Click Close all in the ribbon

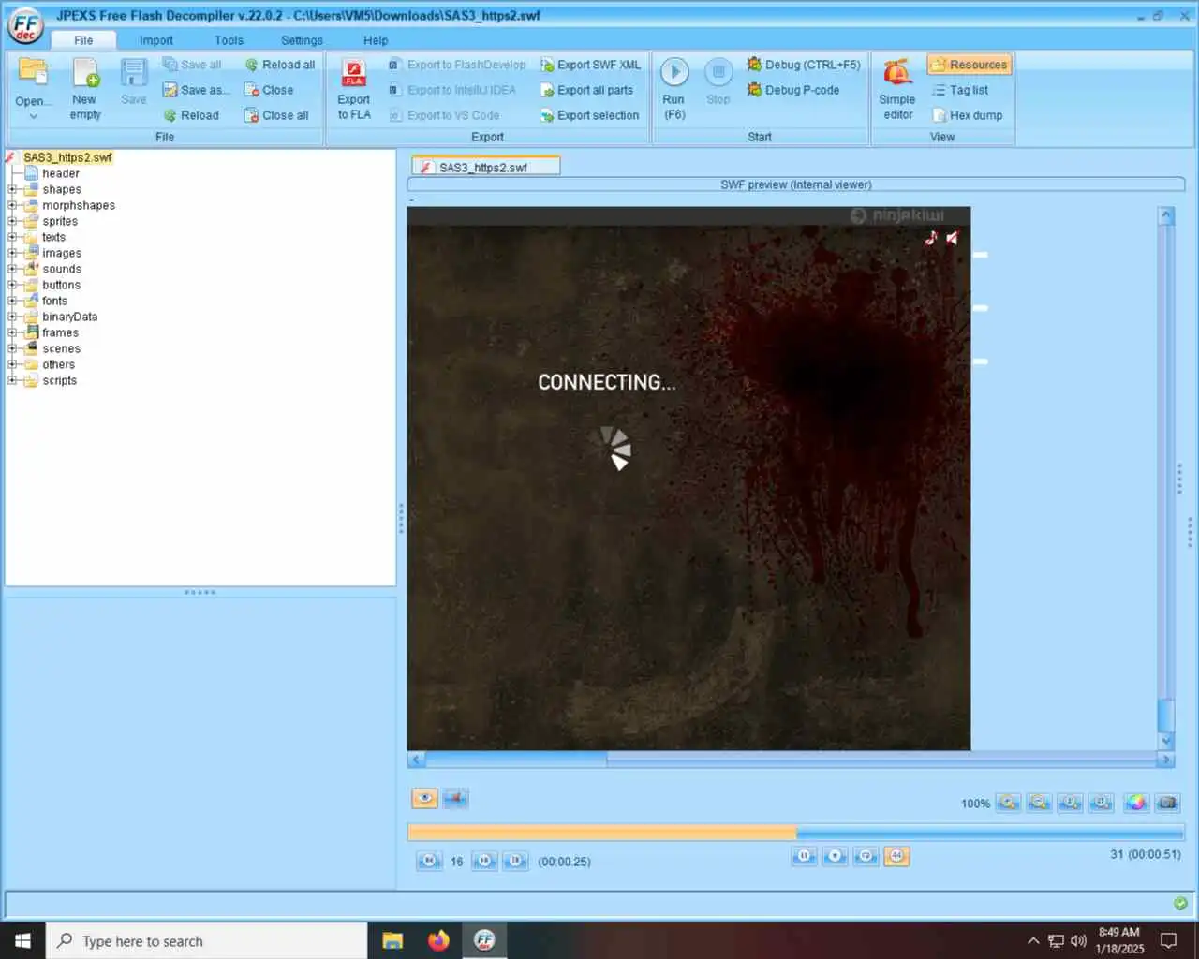pos(276,115)
